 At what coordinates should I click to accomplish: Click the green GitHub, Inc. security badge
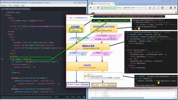coord(109,7)
